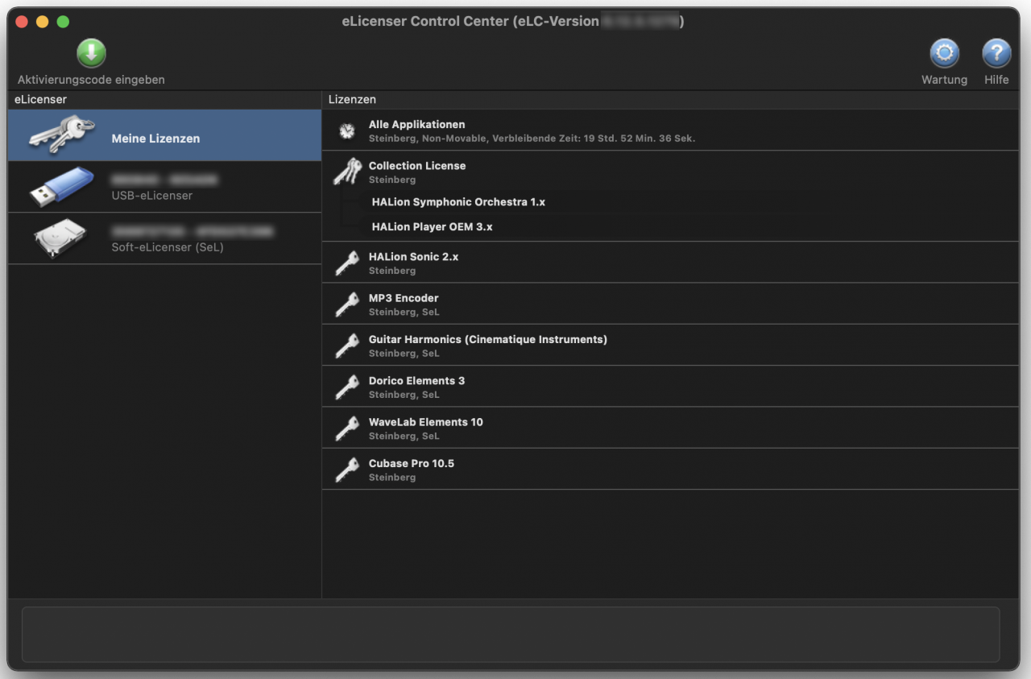This screenshot has width=1031, height=679.
Task: Click the key icon for Cubase Pro 10.5
Action: [x=347, y=470]
